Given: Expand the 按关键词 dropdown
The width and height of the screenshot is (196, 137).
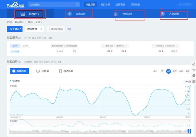Looking at the screenshot, I should point(15,29).
